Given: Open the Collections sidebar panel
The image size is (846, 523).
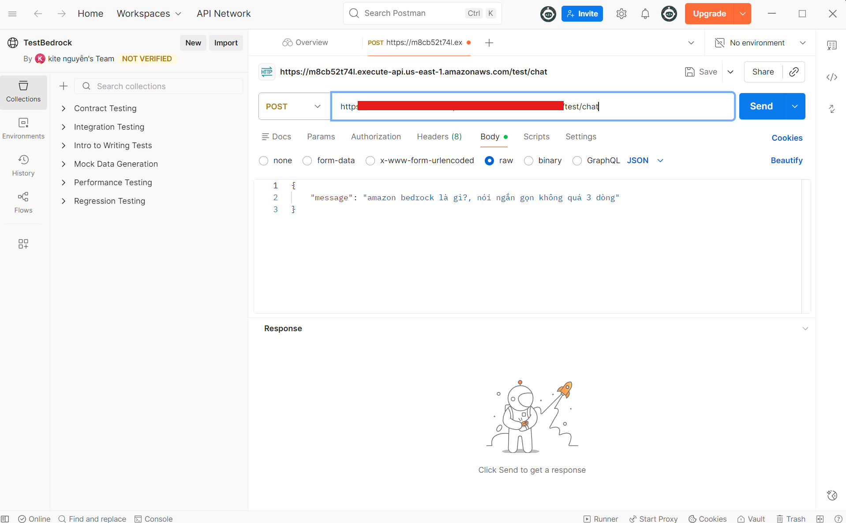Looking at the screenshot, I should (23, 92).
